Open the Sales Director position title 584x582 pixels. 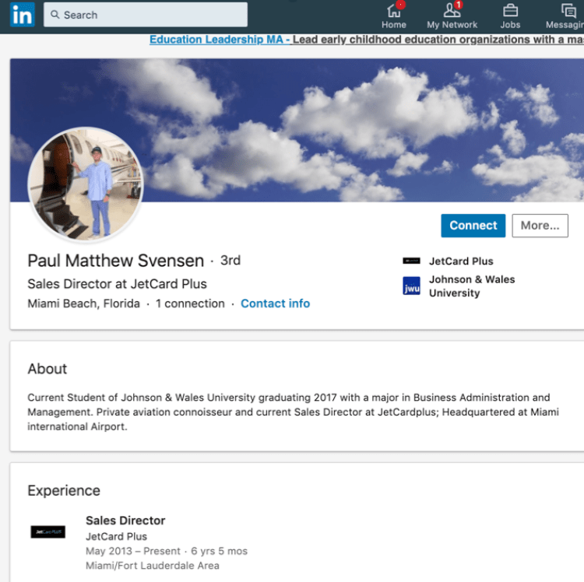click(125, 521)
